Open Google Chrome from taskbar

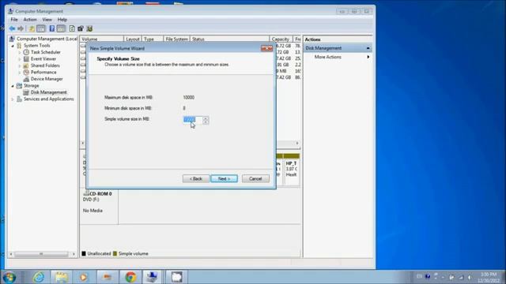coord(130,277)
